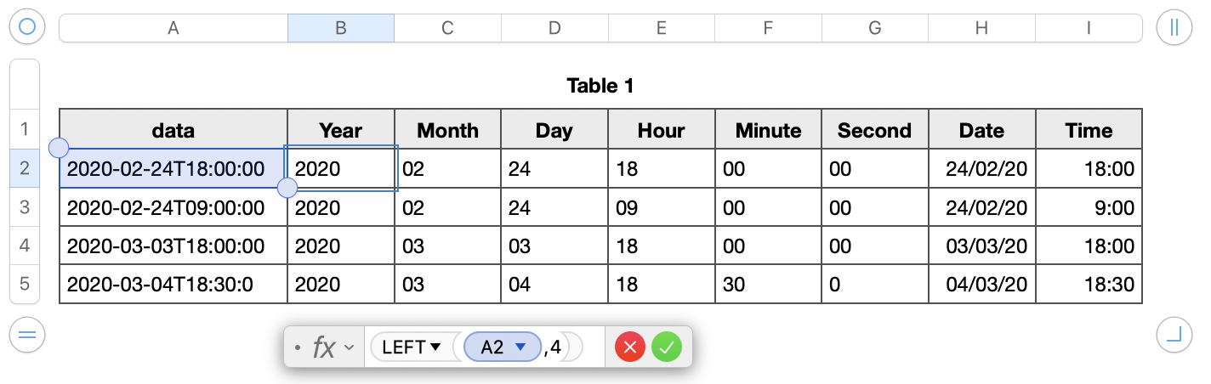Click the add column handle top-right
Viewport: 1211px width, 384px height.
[1174, 28]
